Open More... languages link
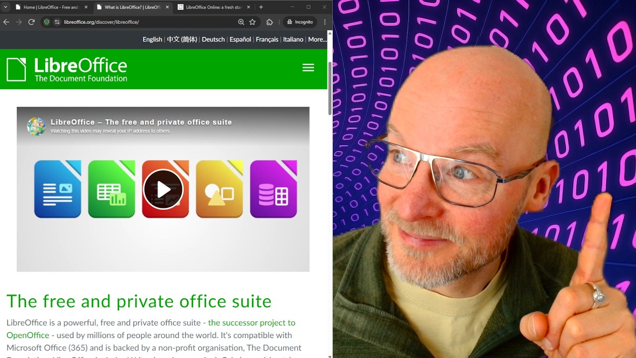The width and height of the screenshot is (636, 358). coord(317,39)
